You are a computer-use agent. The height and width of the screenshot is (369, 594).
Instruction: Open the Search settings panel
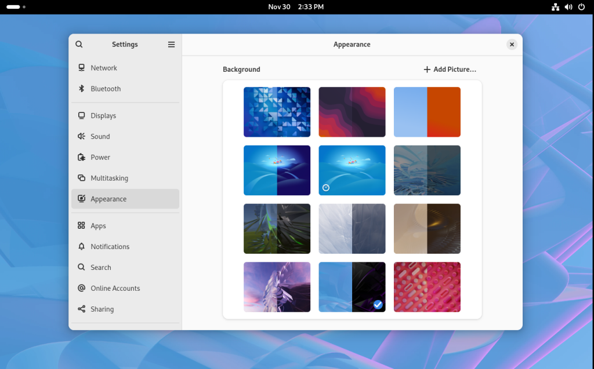coord(100,268)
